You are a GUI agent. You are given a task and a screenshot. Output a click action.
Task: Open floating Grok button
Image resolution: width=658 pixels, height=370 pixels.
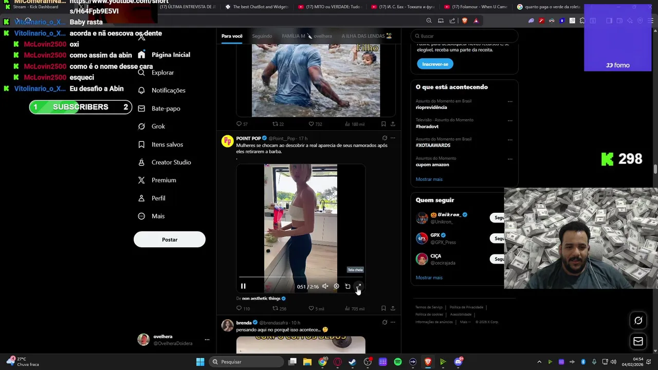638,321
